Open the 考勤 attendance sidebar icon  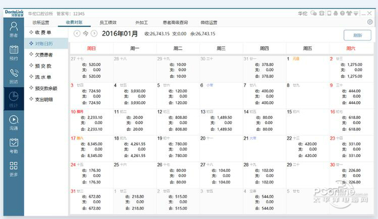(13, 145)
